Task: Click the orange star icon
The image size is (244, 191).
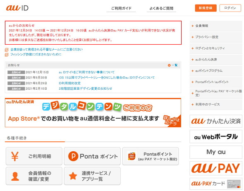Action: point(73,176)
